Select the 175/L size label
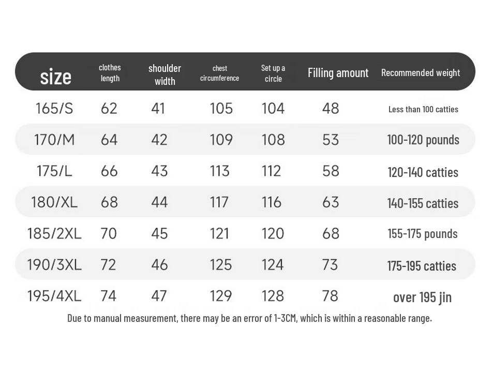Image resolution: width=493 pixels, height=370 pixels. click(54, 171)
